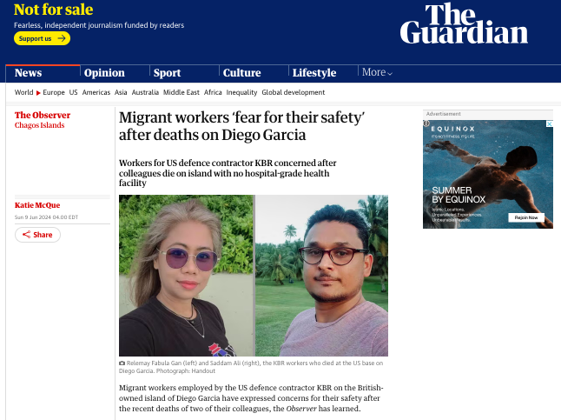Open The Observer section link

(43, 115)
